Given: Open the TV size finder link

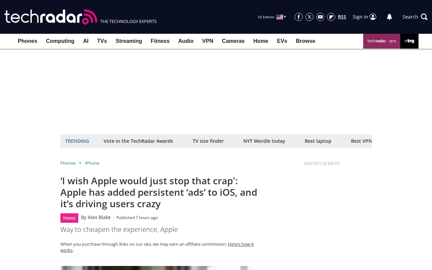Looking at the screenshot, I should 208,141.
